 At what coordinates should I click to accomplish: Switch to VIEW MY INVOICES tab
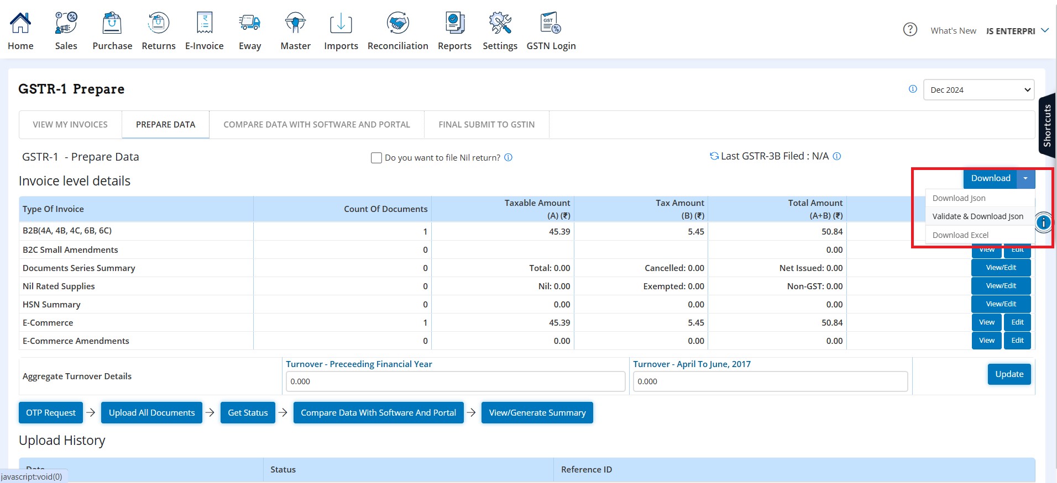[70, 125]
